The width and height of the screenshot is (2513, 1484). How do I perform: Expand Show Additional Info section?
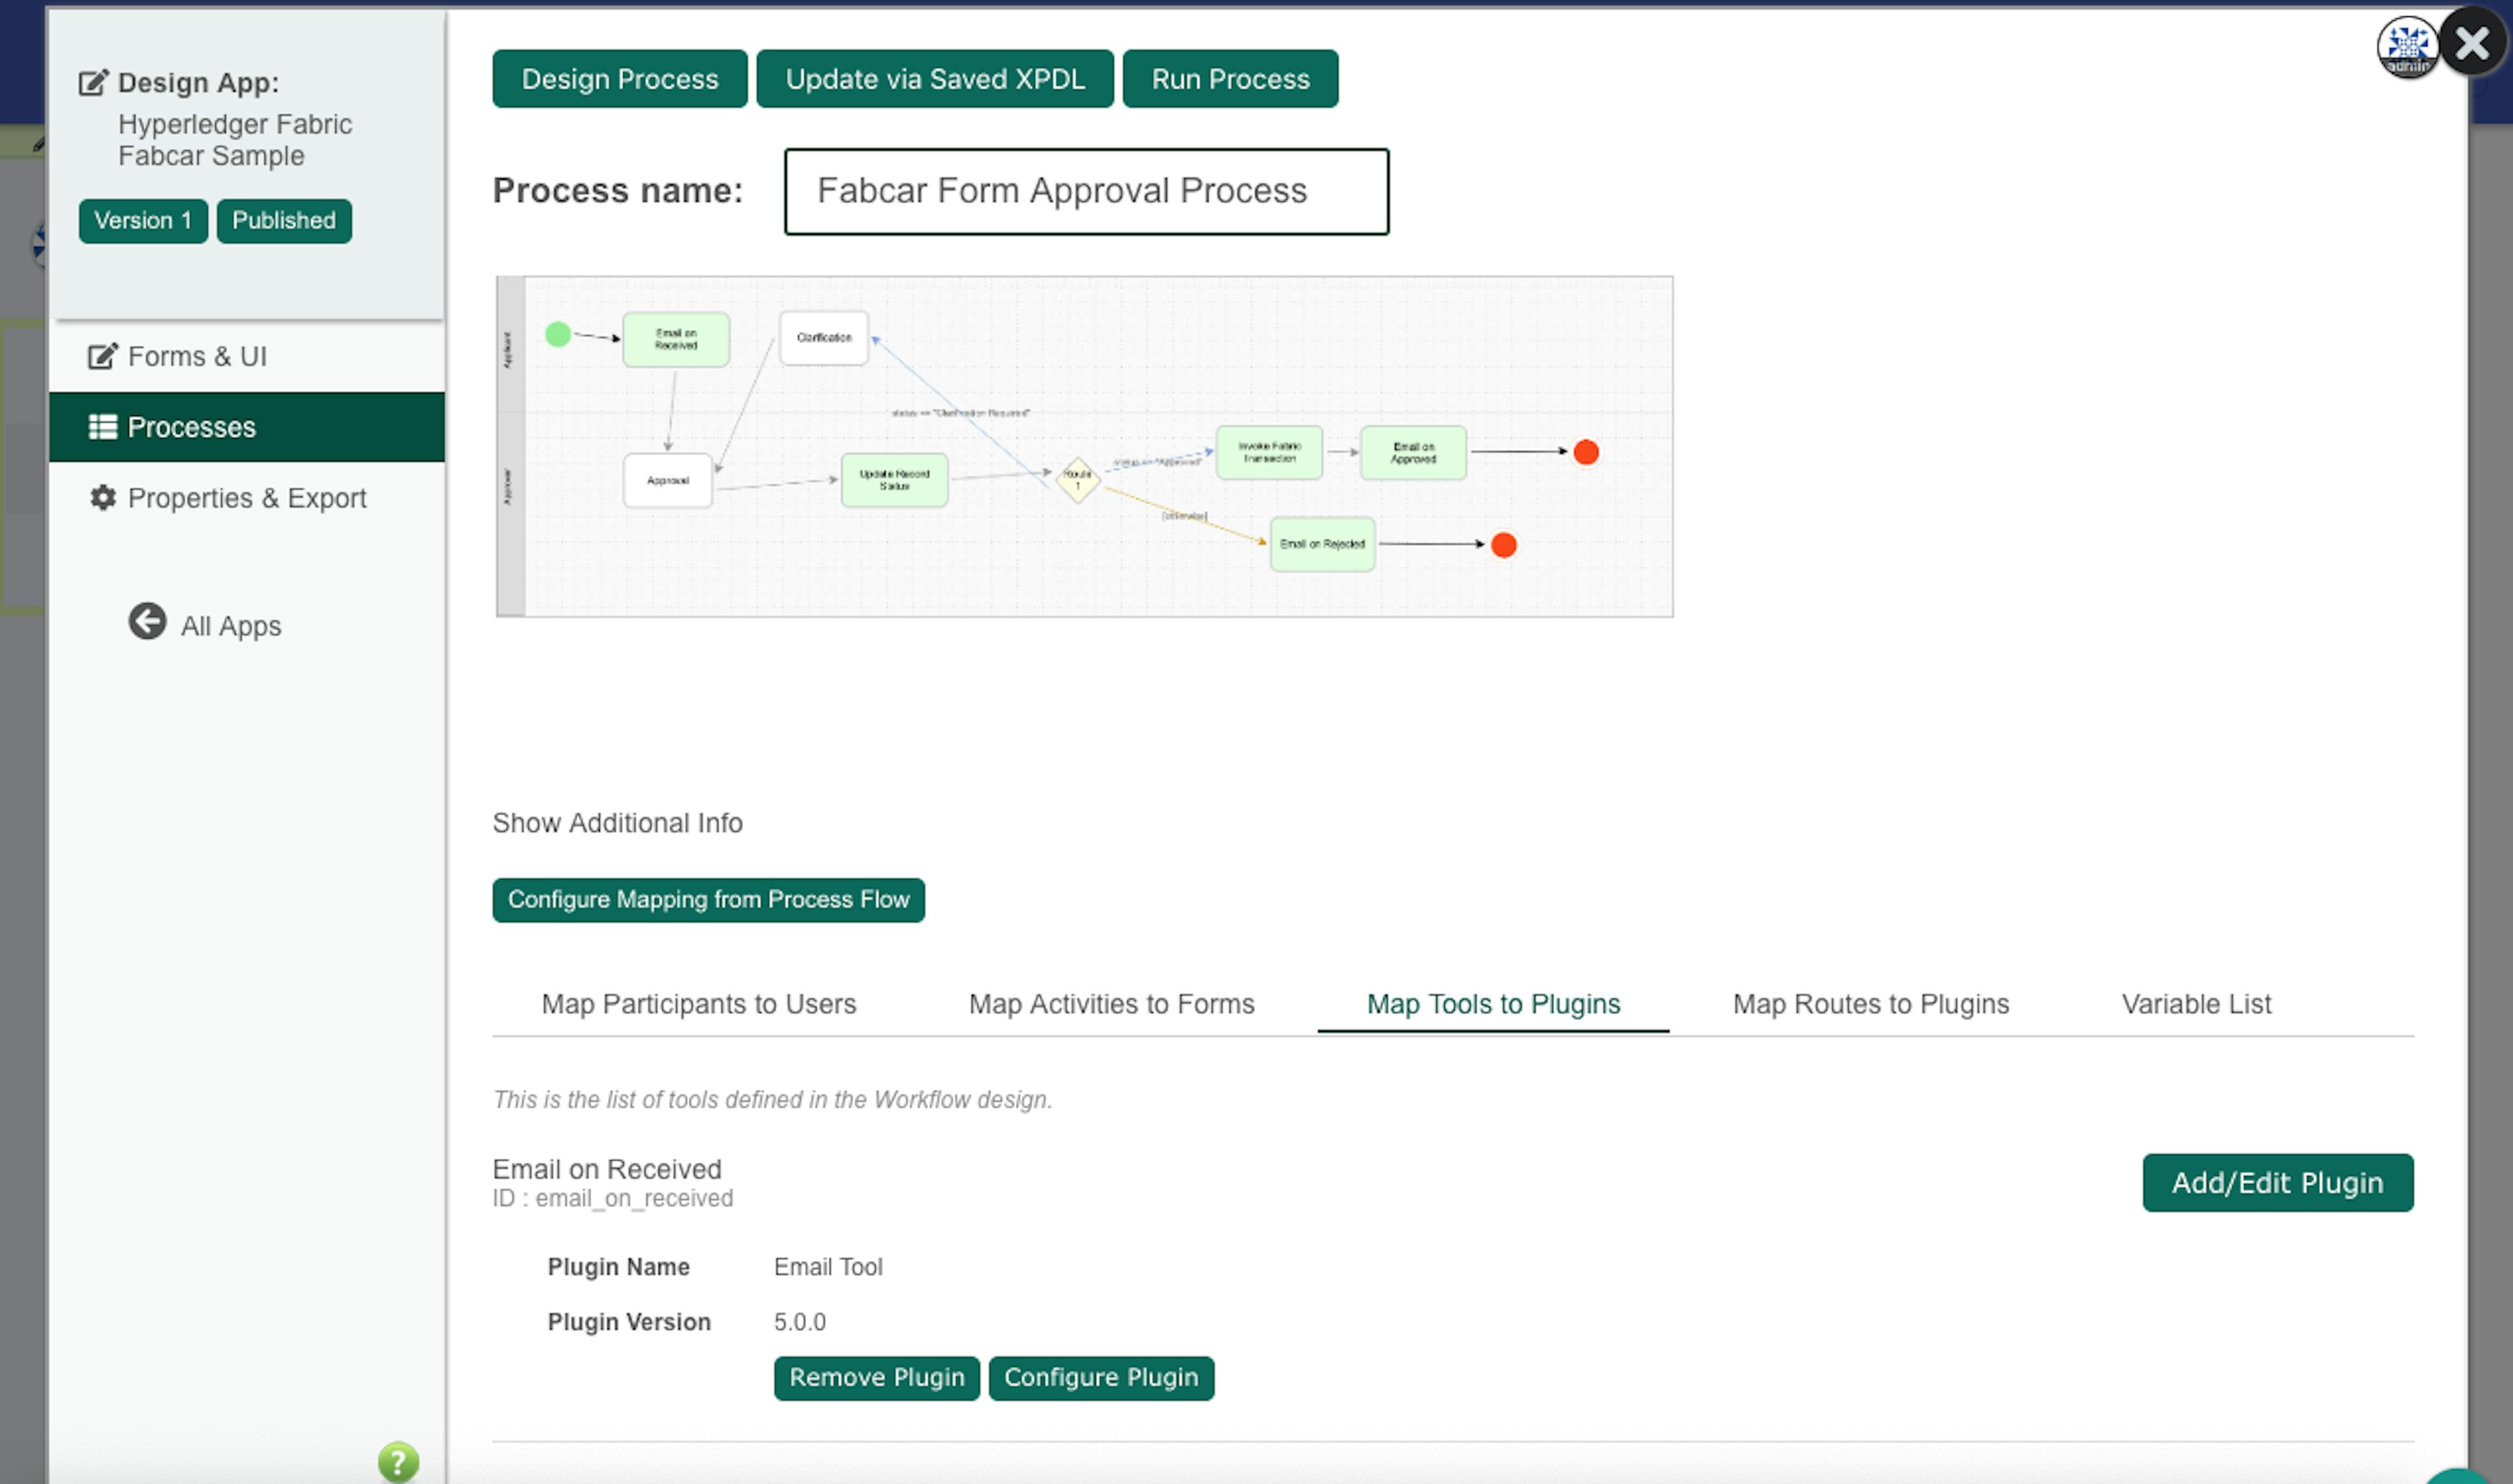pyautogui.click(x=616, y=822)
